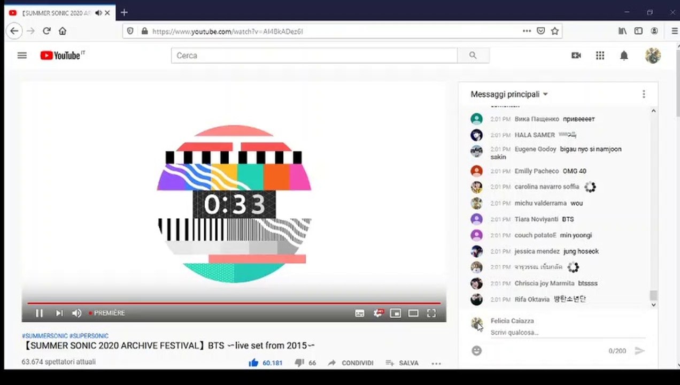
Task: Open the Firefox account icon
Action: (654, 31)
